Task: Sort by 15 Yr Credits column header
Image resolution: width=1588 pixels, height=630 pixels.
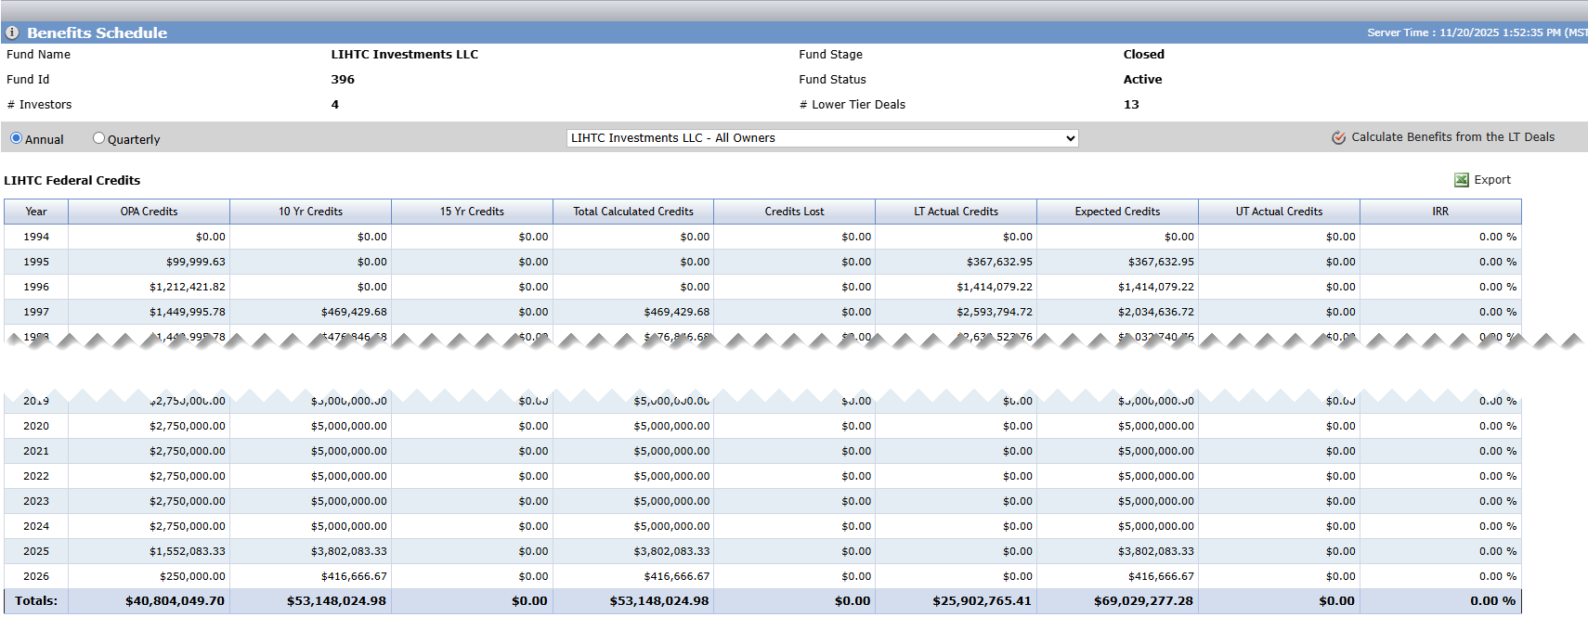Action: tap(472, 212)
